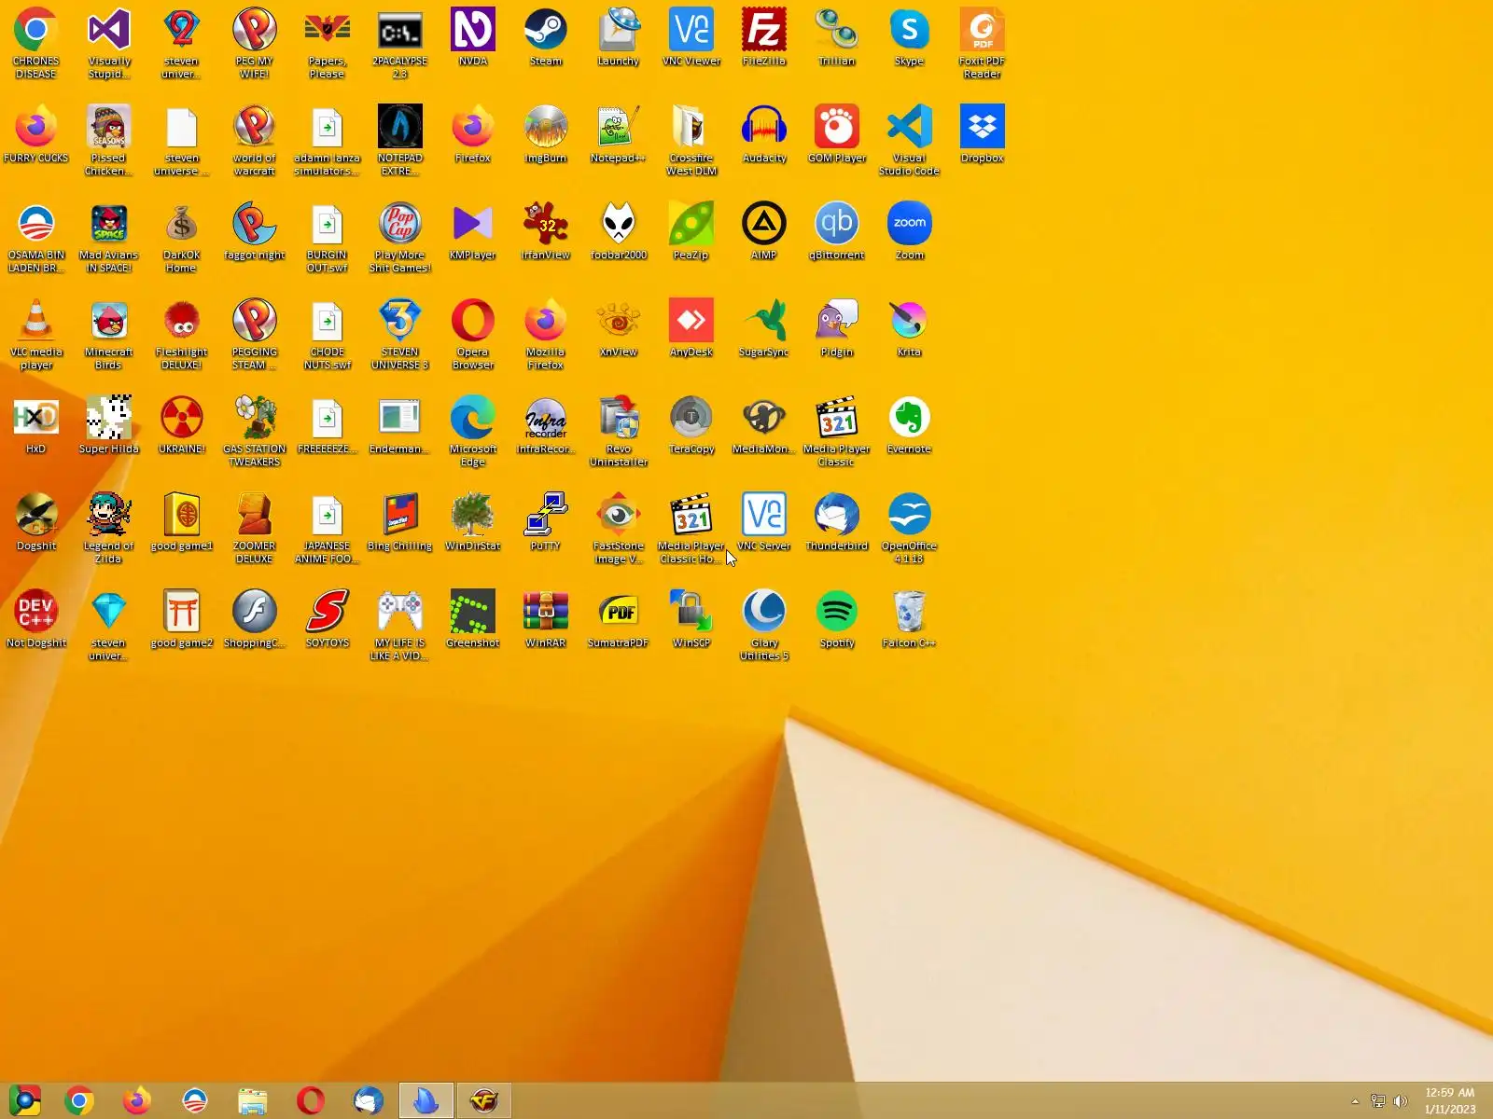The width and height of the screenshot is (1493, 1119).
Task: Click the Zoom desktop icon
Action: [910, 232]
